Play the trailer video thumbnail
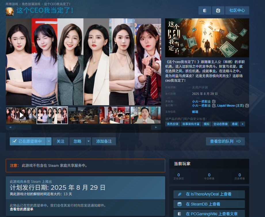 pyautogui.click(x=21, y=115)
